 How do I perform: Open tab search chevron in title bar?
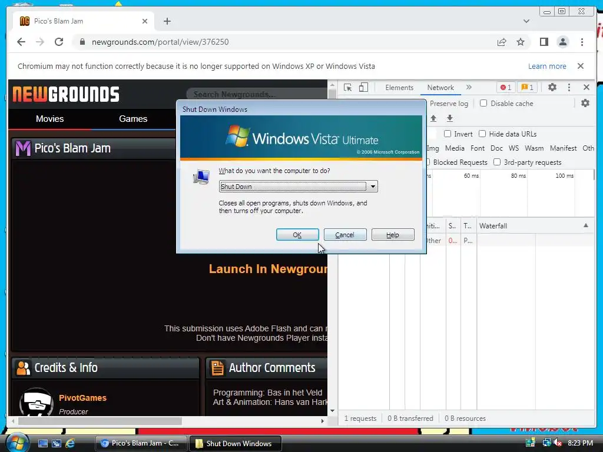526,21
